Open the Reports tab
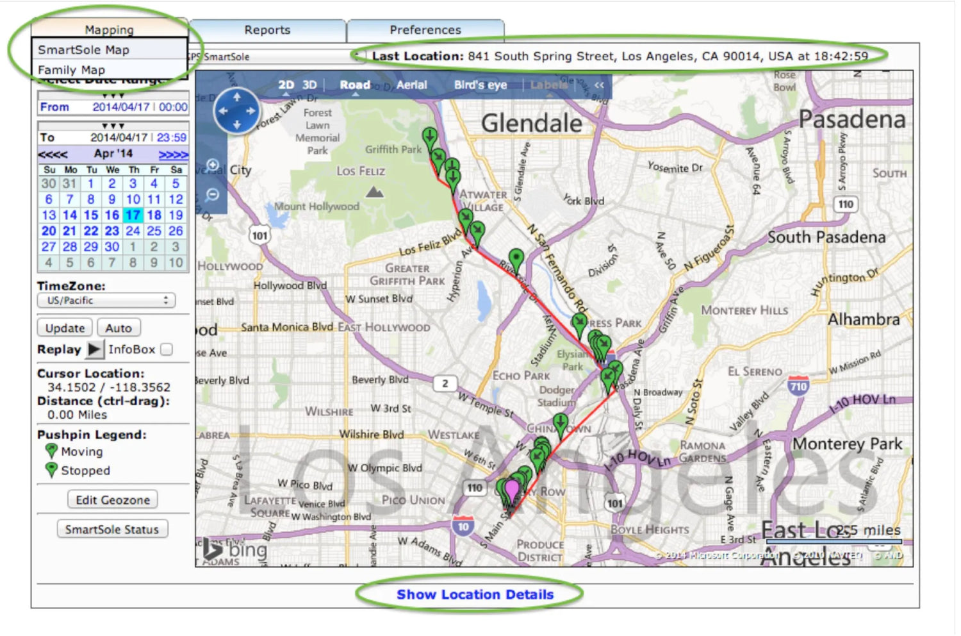 tap(267, 30)
